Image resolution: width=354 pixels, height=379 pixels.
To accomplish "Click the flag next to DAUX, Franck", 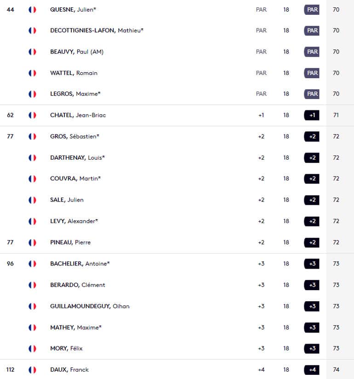I will pos(32,370).
